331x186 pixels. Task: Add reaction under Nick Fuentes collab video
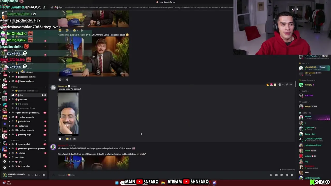point(67,80)
